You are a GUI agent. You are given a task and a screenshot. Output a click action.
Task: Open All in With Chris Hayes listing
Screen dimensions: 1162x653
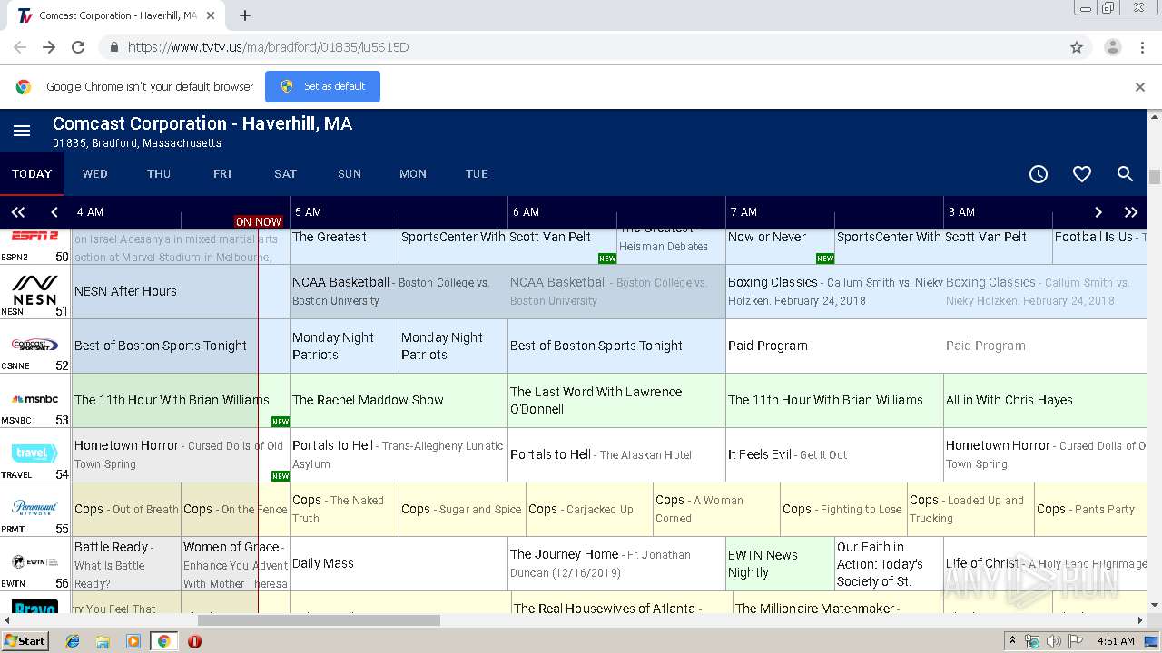(1046, 400)
